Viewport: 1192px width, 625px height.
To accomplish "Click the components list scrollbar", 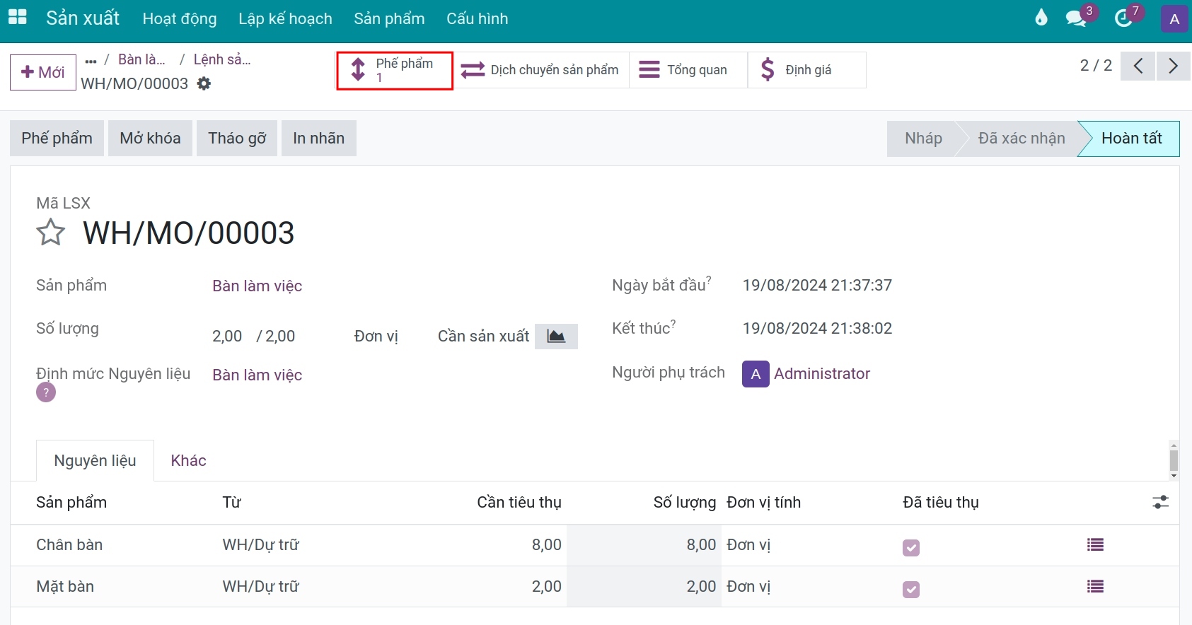I will [x=1174, y=460].
